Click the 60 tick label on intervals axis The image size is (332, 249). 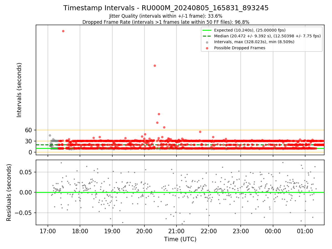click(29, 130)
